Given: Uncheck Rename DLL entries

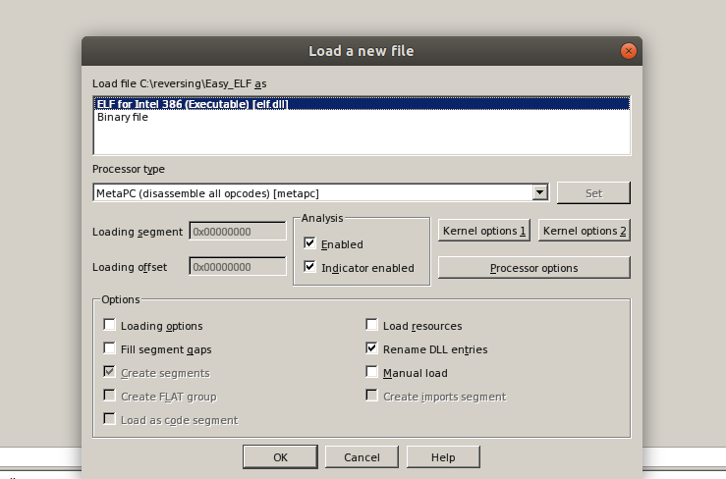Looking at the screenshot, I should coord(371,348).
